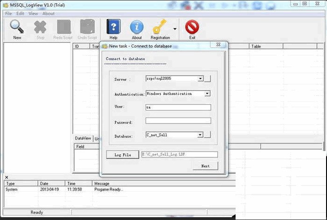Image resolution: width=327 pixels, height=220 pixels.
Task: Close the Connect to database dialog
Action: 218,44
